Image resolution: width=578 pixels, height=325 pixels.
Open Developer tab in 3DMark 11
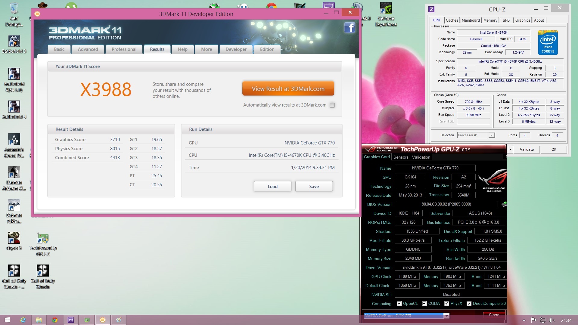point(236,49)
